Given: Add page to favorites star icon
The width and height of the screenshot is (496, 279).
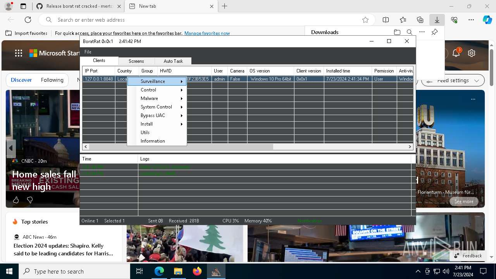Looking at the screenshot, I should tap(365, 20).
